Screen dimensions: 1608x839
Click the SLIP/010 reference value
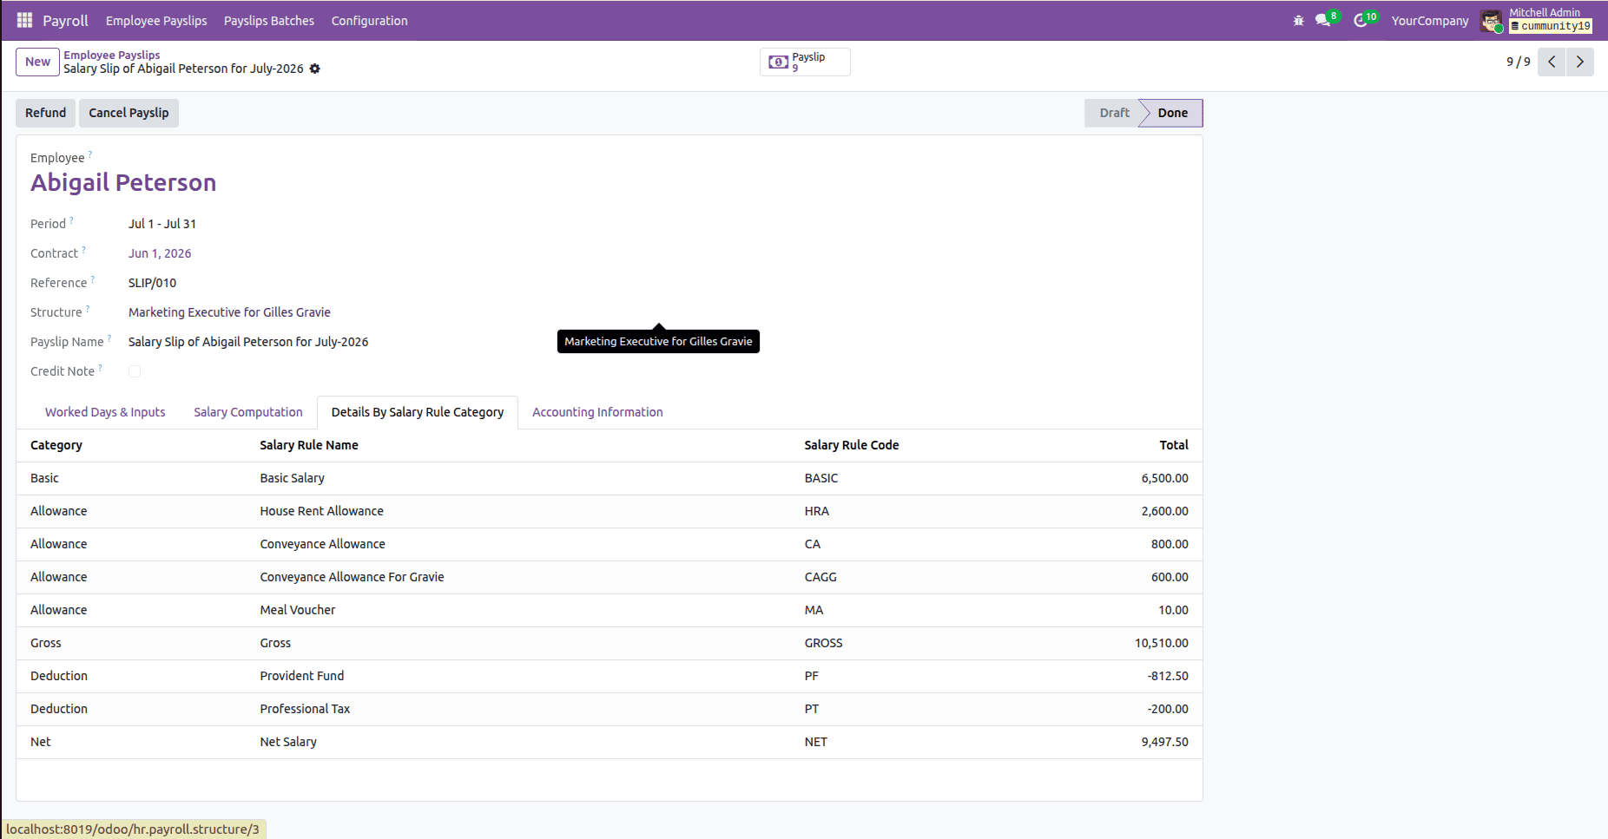pyautogui.click(x=152, y=283)
